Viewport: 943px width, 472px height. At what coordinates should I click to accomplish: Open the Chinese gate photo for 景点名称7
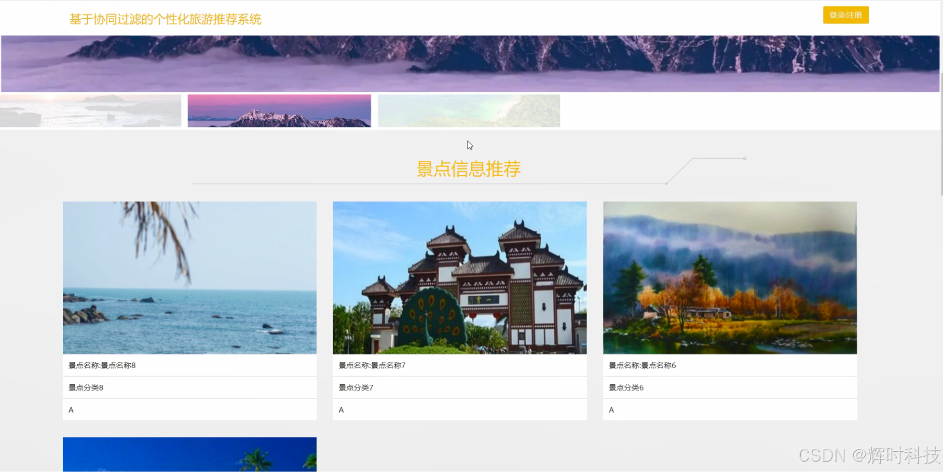tap(460, 277)
